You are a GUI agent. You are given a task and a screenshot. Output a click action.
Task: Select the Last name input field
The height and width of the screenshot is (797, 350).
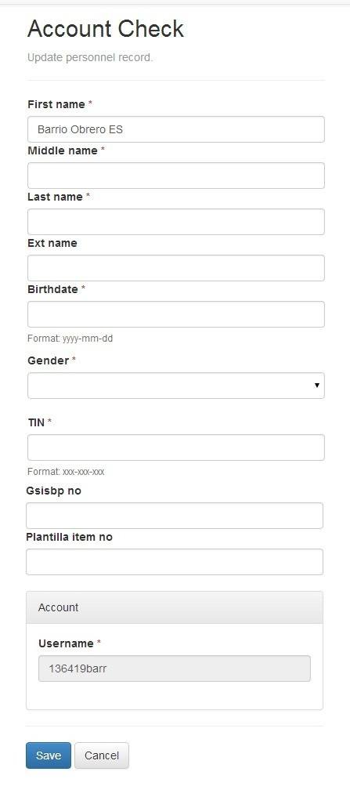click(x=175, y=222)
